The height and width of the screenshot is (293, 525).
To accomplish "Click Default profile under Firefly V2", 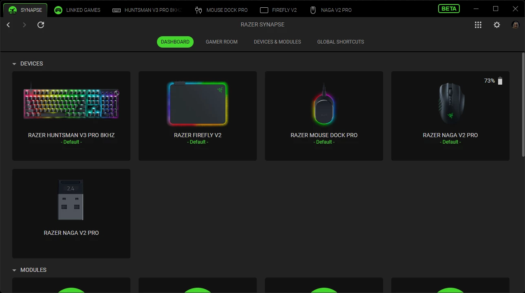I will click(198, 142).
